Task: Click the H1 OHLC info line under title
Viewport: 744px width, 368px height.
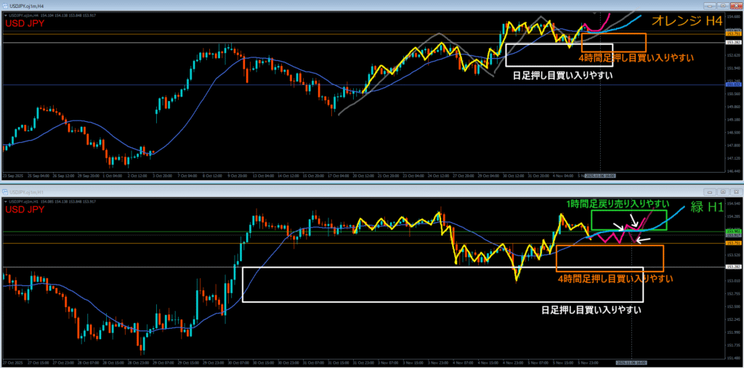Action: pyautogui.click(x=52, y=202)
